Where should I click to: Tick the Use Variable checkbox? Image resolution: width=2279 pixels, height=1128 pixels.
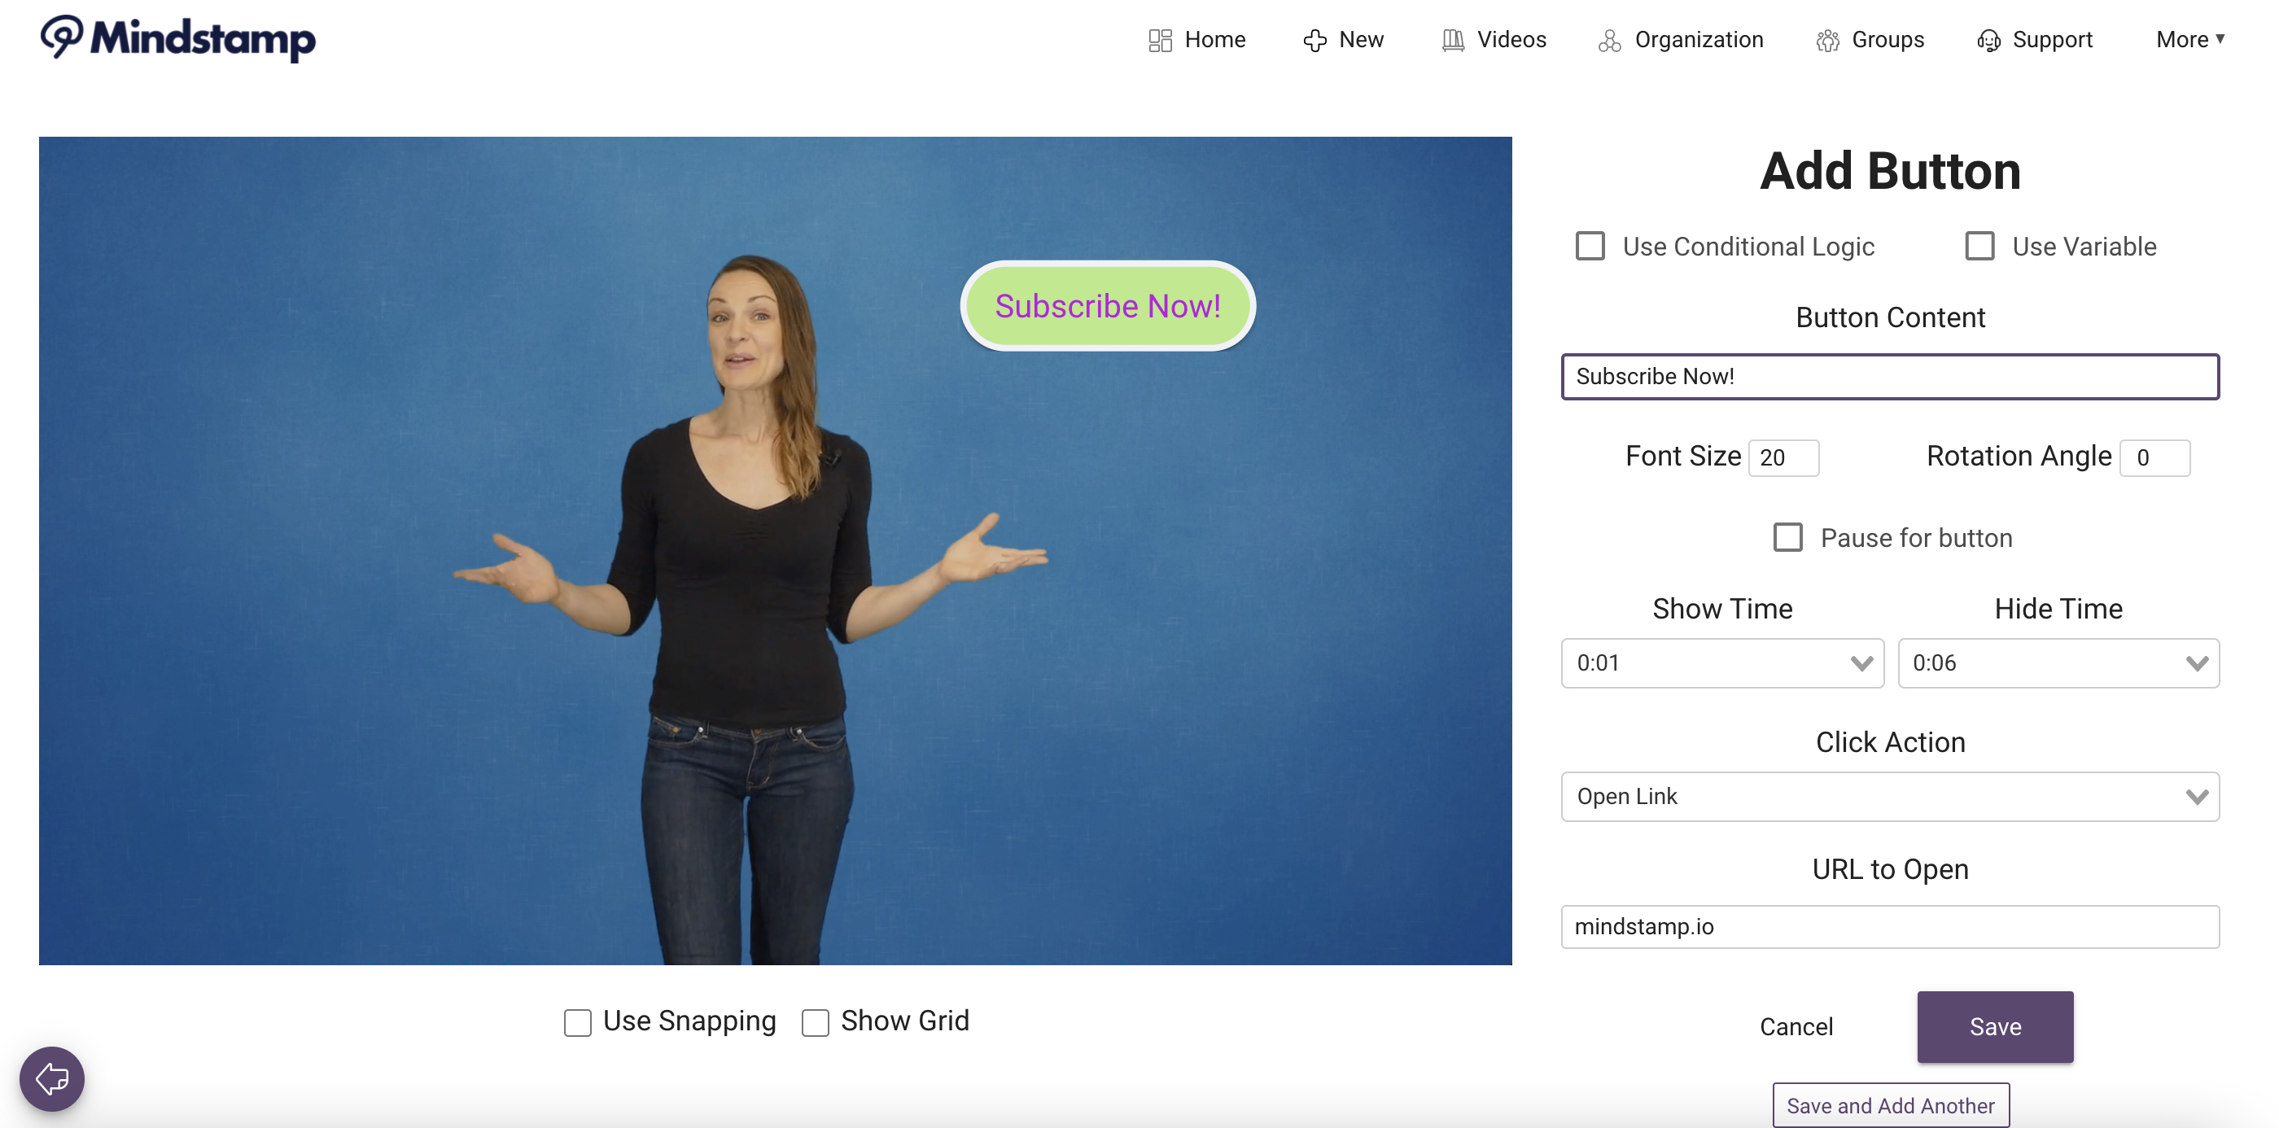pos(1979,246)
